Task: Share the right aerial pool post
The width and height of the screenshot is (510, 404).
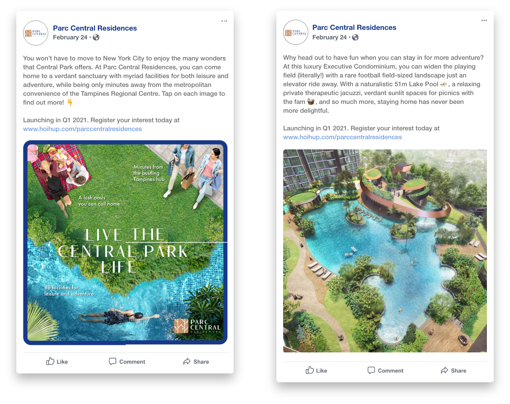Action: coord(454,370)
